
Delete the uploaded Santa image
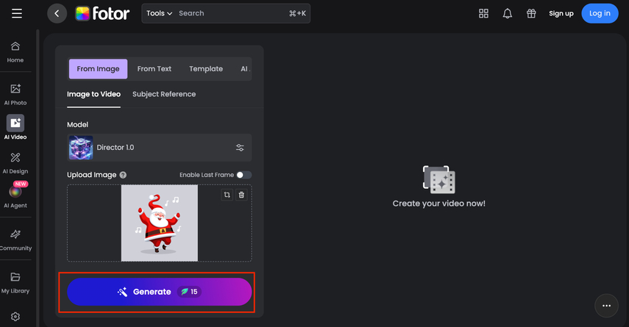241,195
